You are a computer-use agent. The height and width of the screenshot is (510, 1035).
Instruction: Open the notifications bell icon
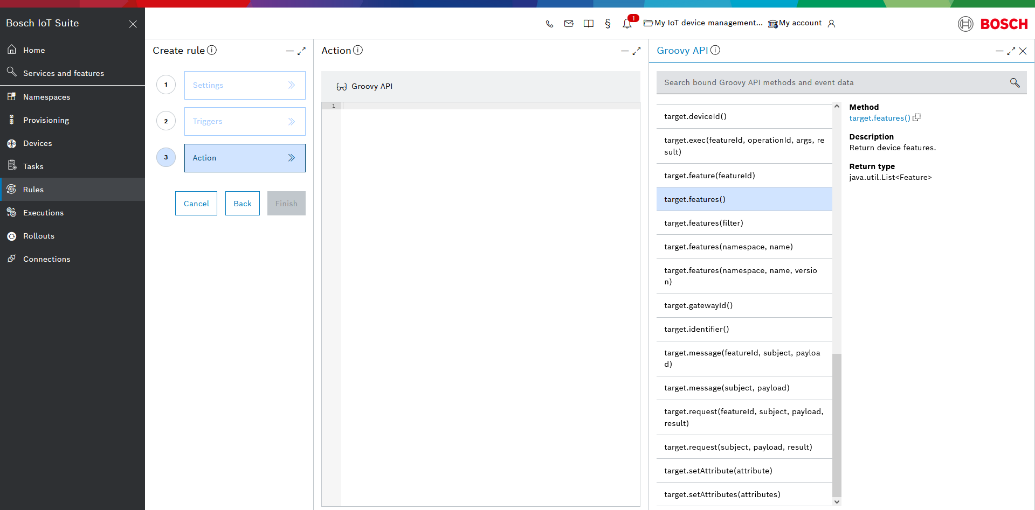coord(627,24)
